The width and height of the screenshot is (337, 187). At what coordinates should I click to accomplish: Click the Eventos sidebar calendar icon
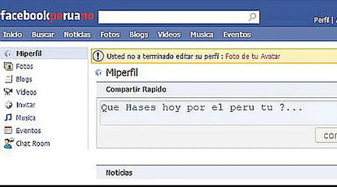(x=8, y=130)
